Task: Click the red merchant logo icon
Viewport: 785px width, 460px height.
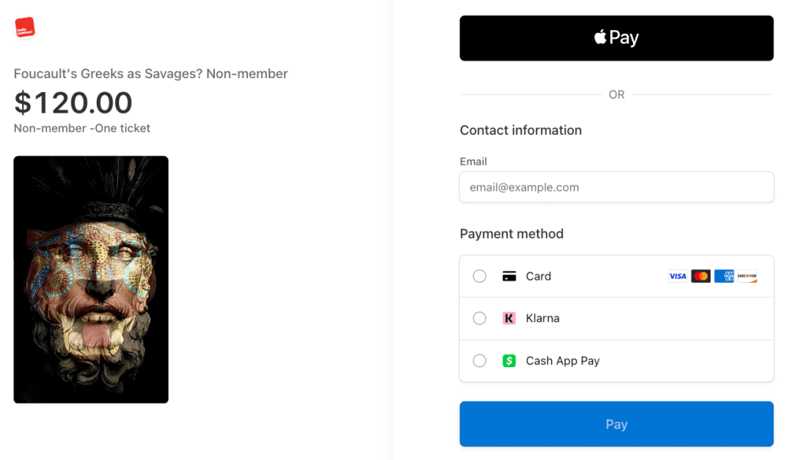Action: [25, 28]
